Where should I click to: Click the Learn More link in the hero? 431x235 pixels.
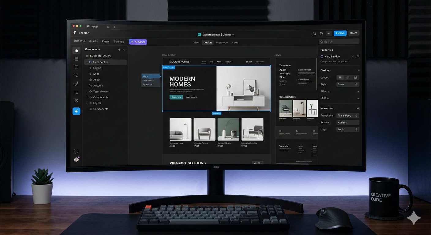tap(191, 97)
